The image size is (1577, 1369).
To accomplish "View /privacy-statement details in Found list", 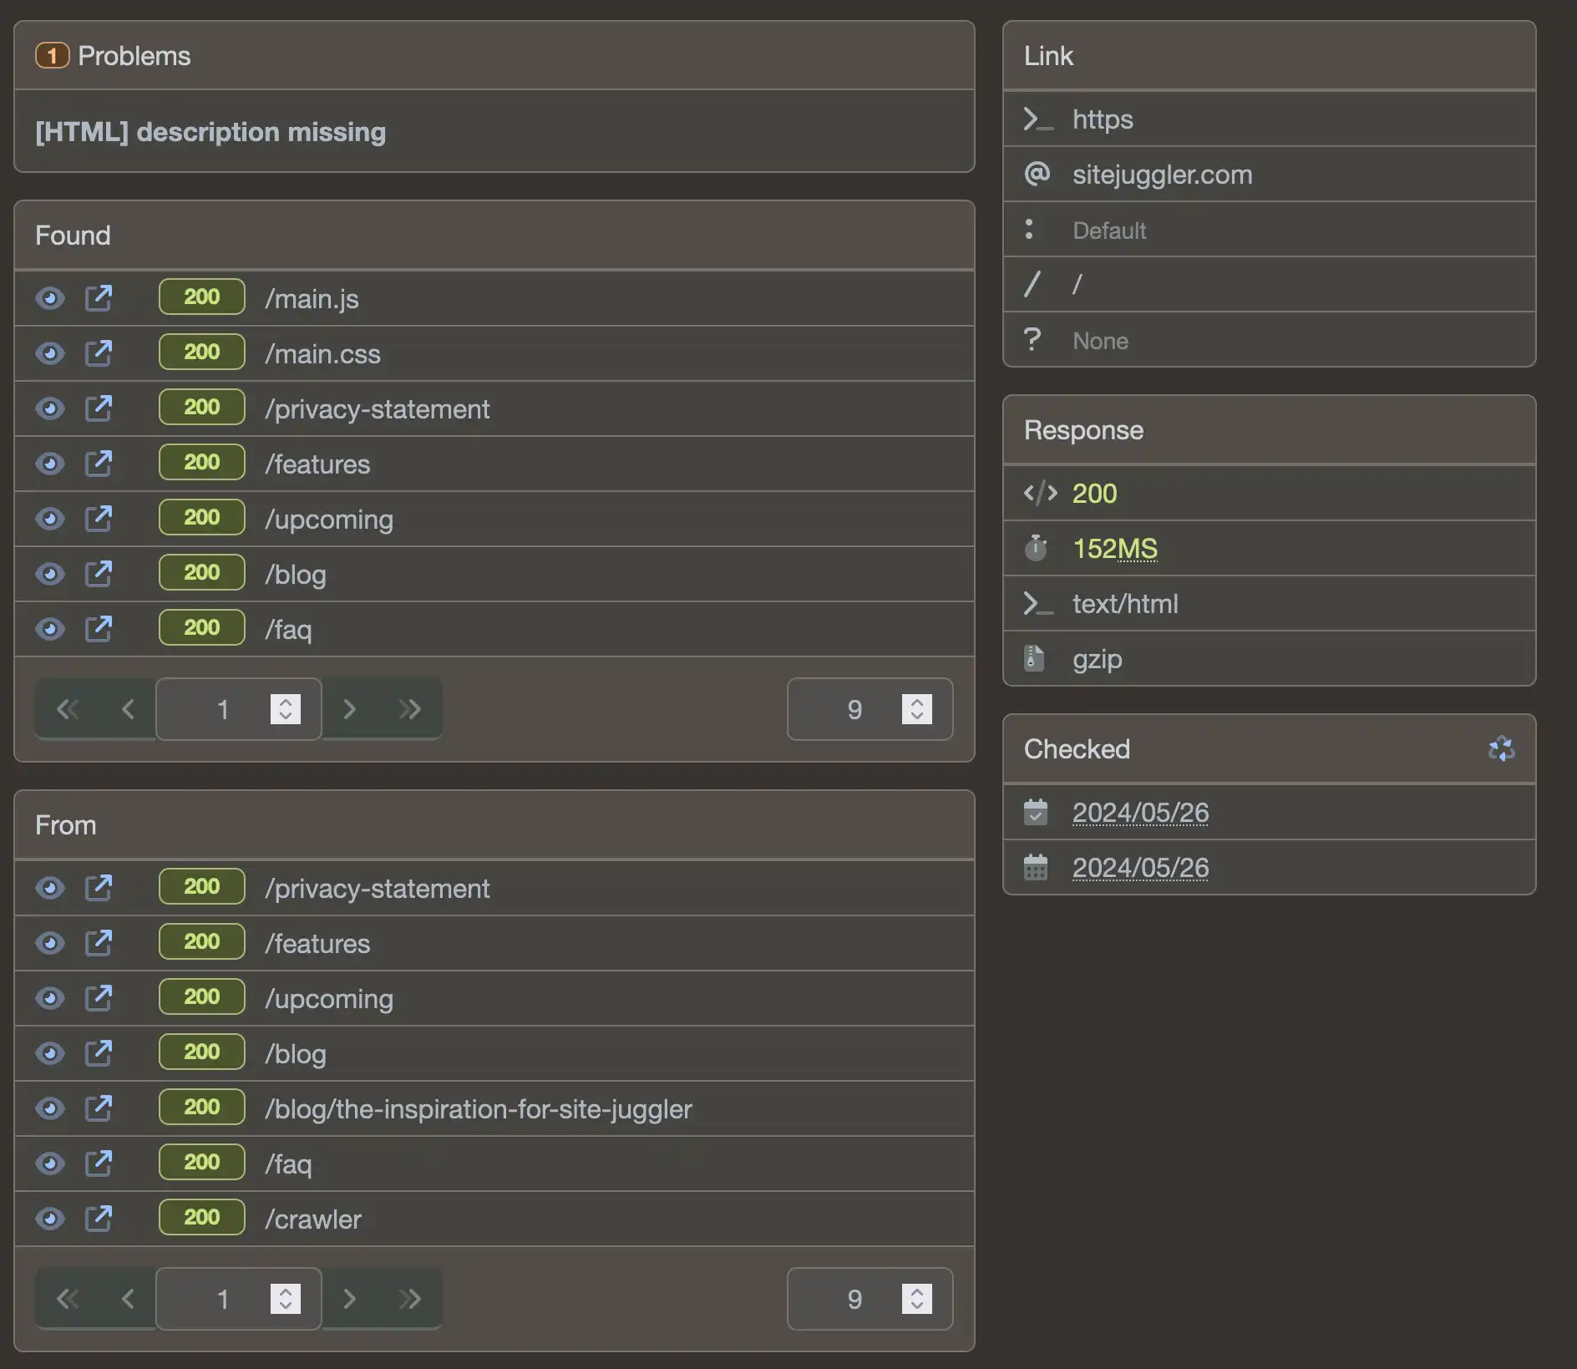I will 50,408.
